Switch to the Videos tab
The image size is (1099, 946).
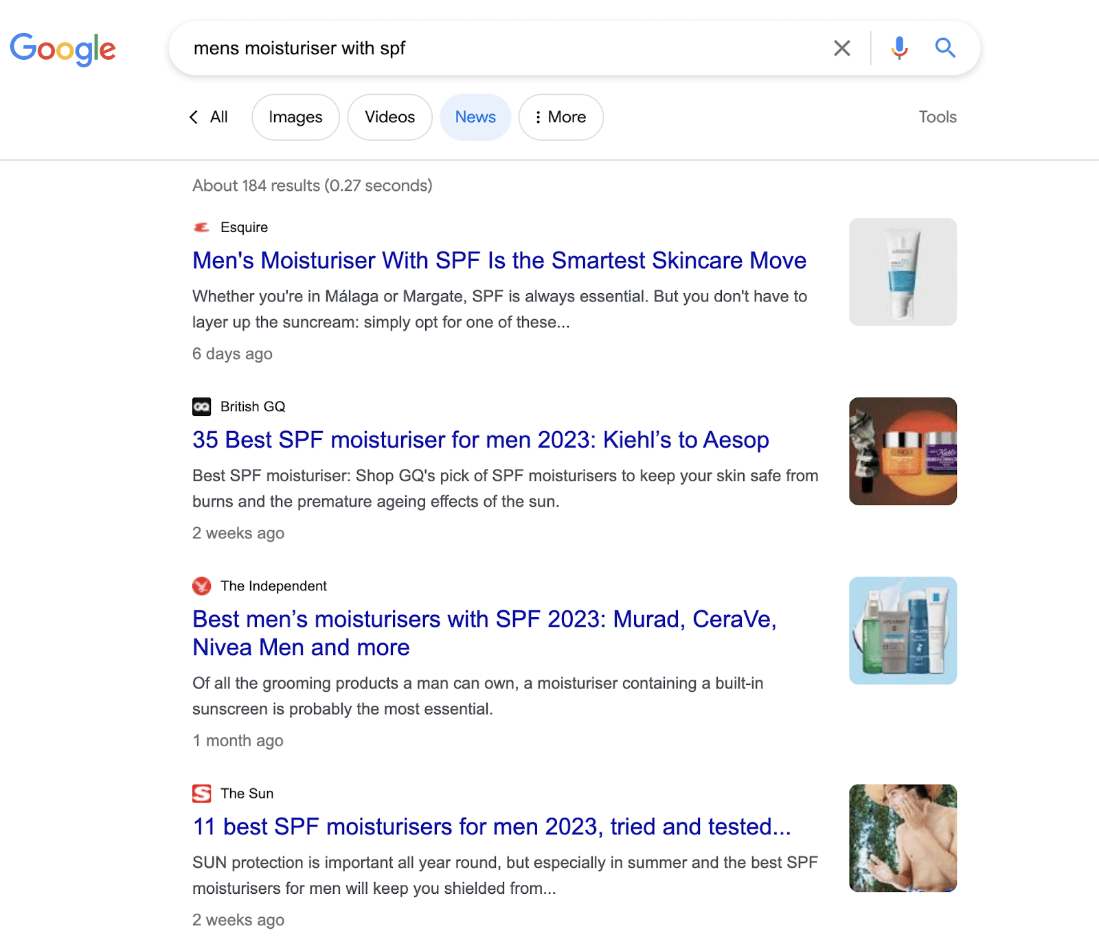click(389, 117)
